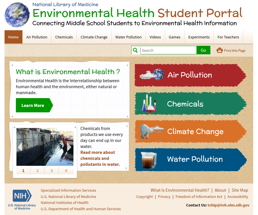Click the dirty water pitcher icon
Screen dimensions: 258x215
coord(149,160)
